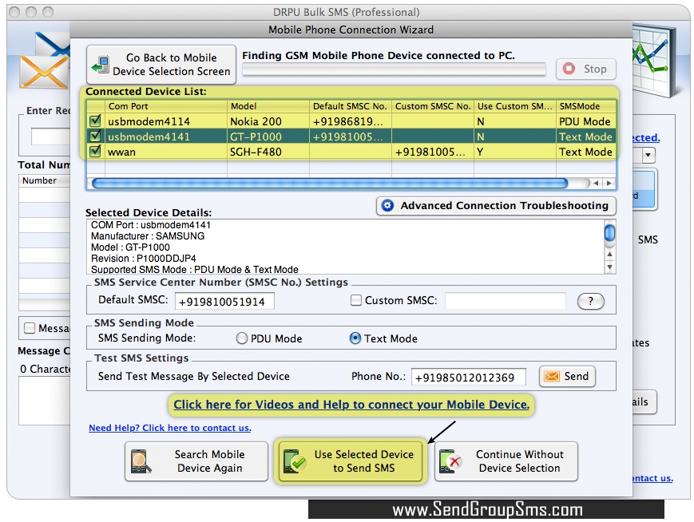This screenshot has width=694, height=522.
Task: Select GT-P1000 model cell
Action: click(x=268, y=136)
